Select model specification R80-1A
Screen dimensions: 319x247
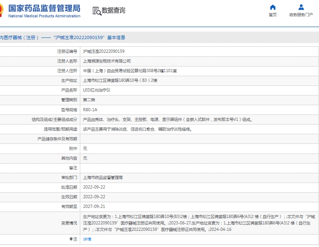click(90, 110)
